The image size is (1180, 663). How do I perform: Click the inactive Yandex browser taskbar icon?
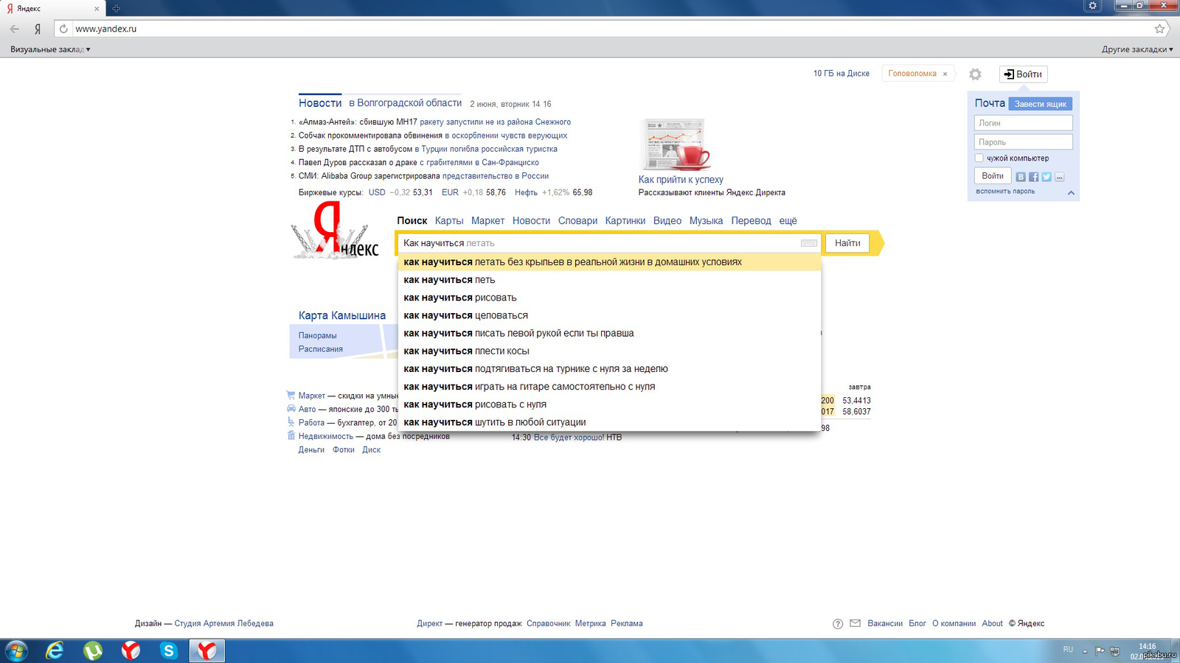[131, 650]
